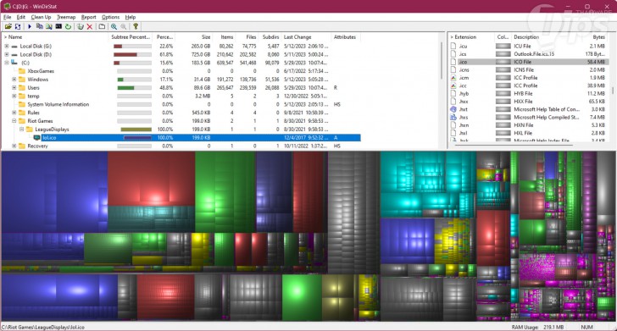Image resolution: width=617 pixels, height=331 pixels.
Task: Click the .icm ICC Profile file icon
Action: pyautogui.click(x=453, y=78)
